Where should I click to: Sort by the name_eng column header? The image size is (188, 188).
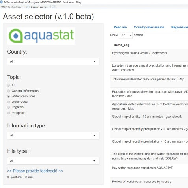coord(122,45)
